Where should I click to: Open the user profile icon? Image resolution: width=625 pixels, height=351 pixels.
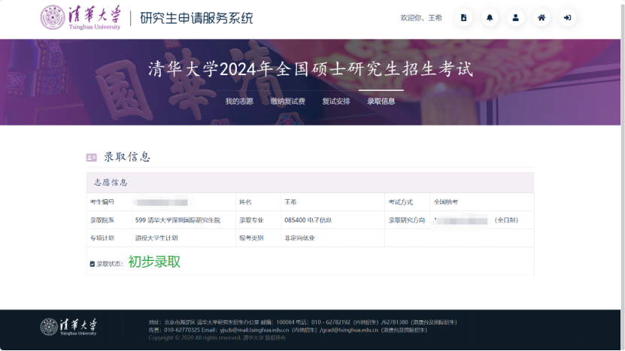pyautogui.click(x=516, y=18)
